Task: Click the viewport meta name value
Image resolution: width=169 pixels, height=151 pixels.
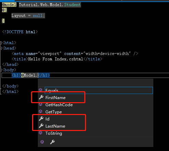Action: [50, 54]
